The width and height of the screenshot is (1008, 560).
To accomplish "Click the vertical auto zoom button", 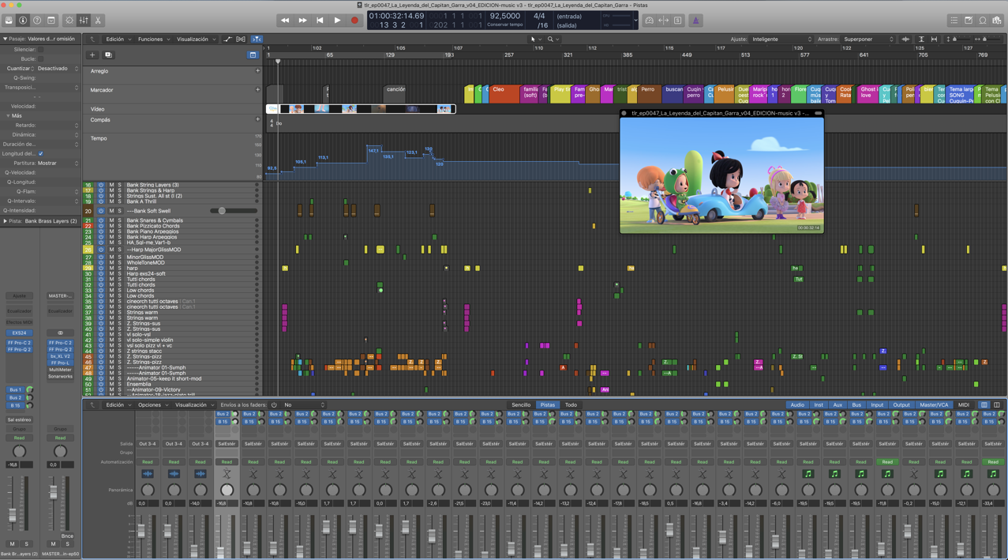I will coord(921,39).
